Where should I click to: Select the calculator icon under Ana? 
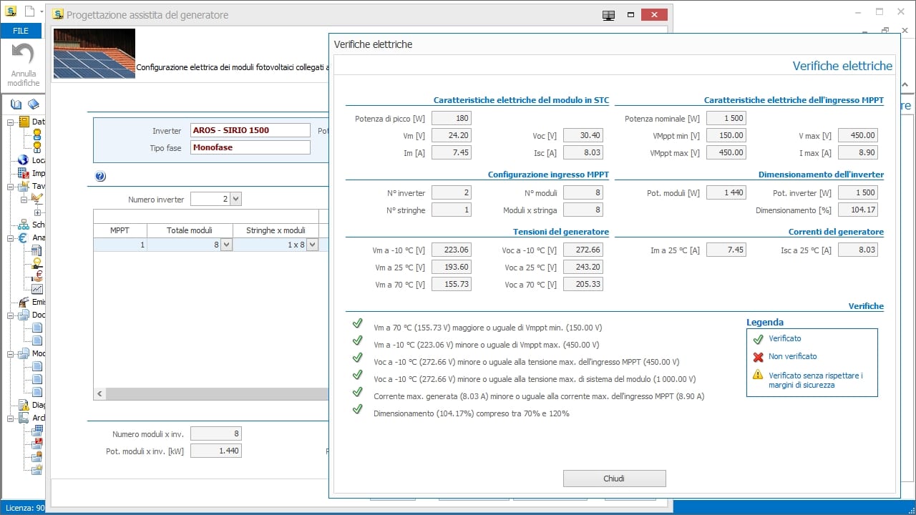(37, 250)
